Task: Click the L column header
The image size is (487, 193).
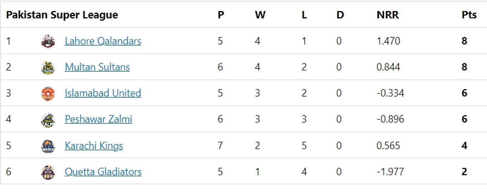Action: tap(304, 15)
